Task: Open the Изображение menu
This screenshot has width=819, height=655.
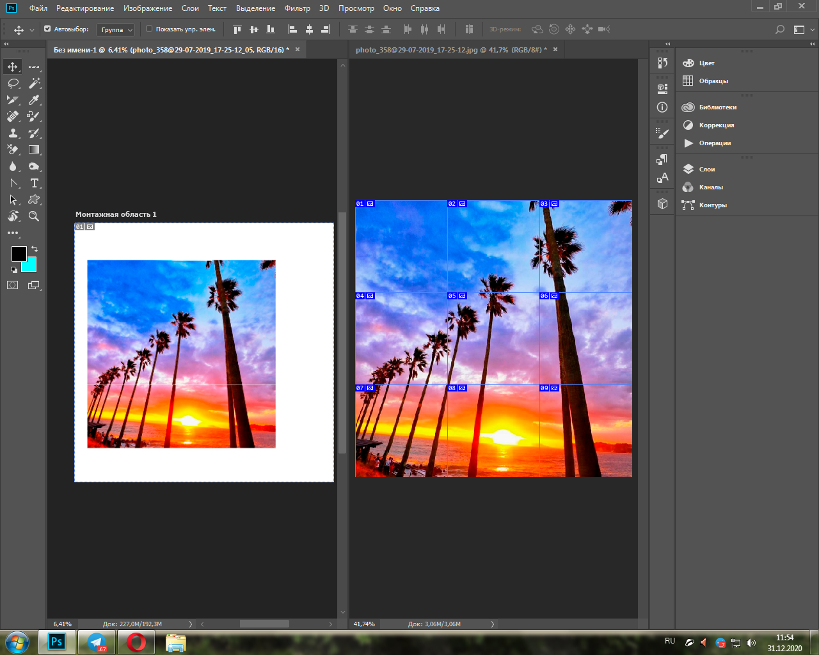Action: pyautogui.click(x=148, y=8)
